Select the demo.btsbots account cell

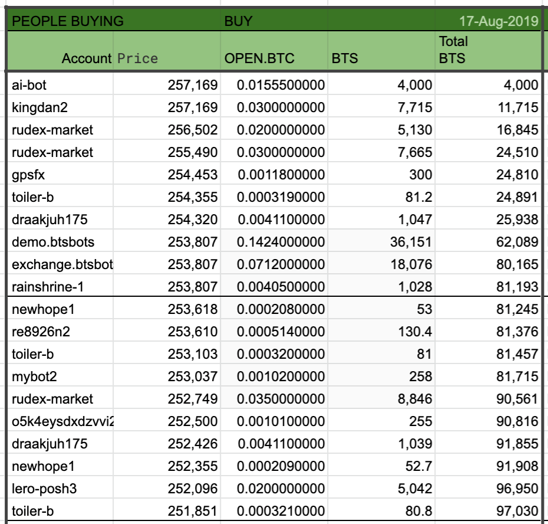(61, 241)
